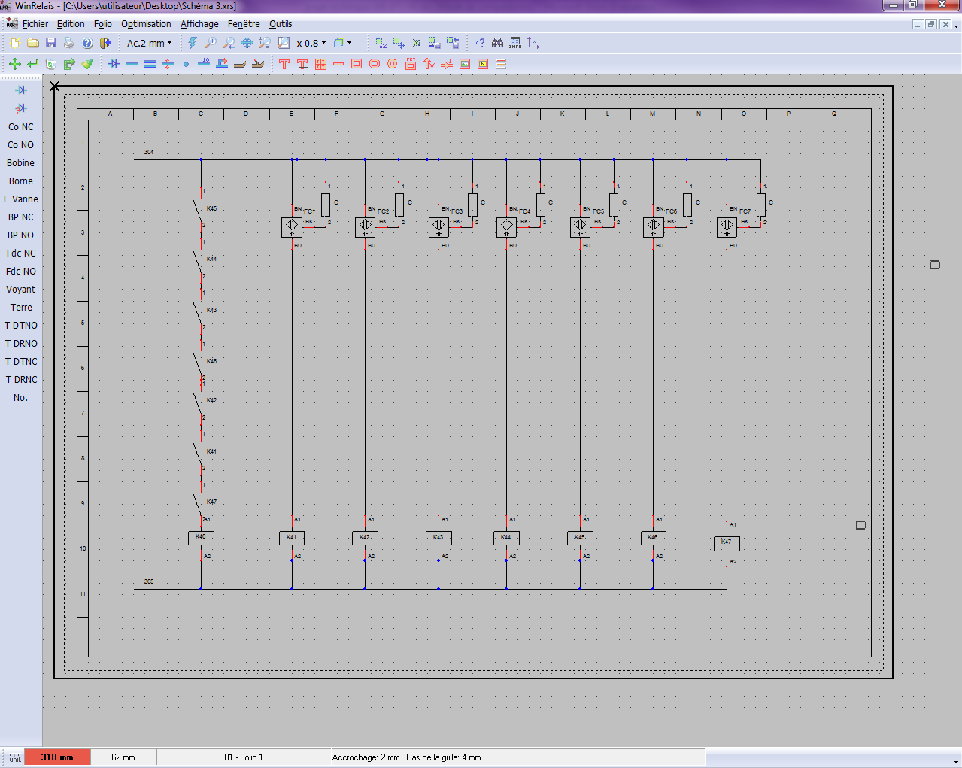Select Voyant in the left symbol panel

tap(21, 290)
